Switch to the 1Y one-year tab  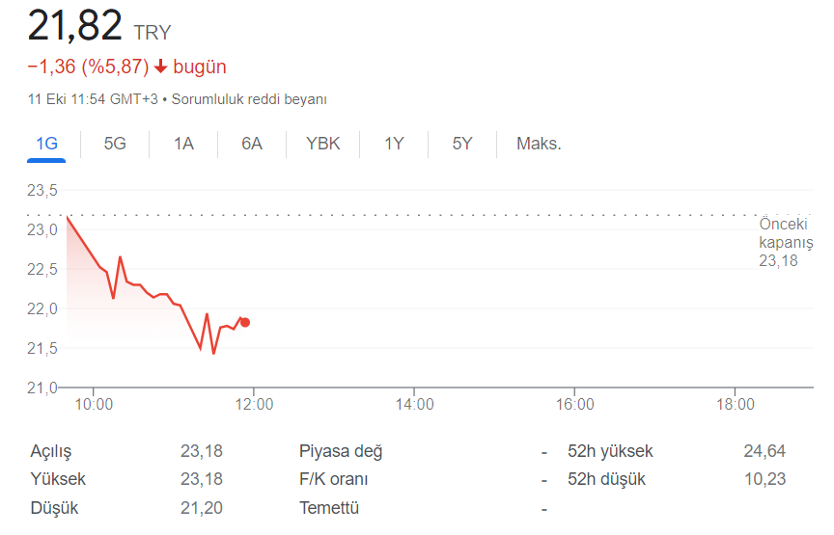coord(394,144)
